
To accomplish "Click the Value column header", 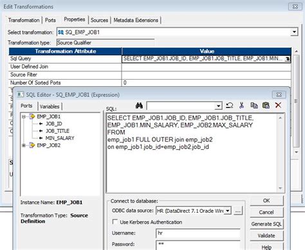I will [x=207, y=51].
